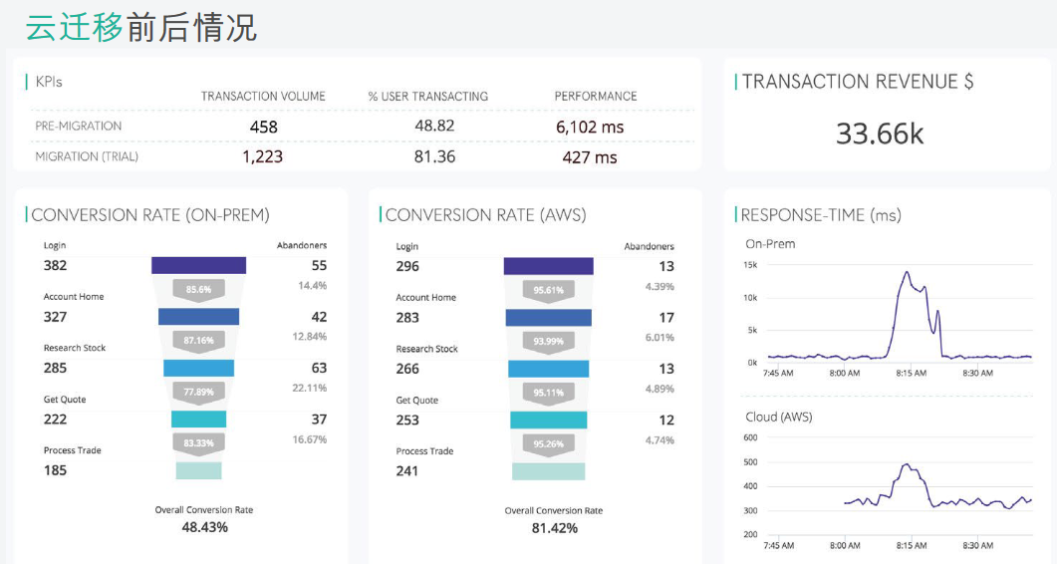
Task: Select the Get Quote bar in on-prem funnel
Action: click(x=198, y=419)
